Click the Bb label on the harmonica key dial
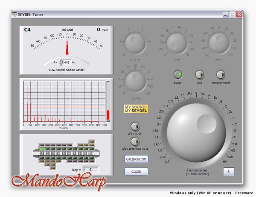Image resolution: width=256 pixels, height=197 pixels. (x=215, y=98)
